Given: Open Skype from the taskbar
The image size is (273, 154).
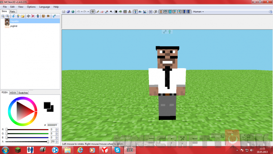Looking at the screenshot, I should point(117,150).
